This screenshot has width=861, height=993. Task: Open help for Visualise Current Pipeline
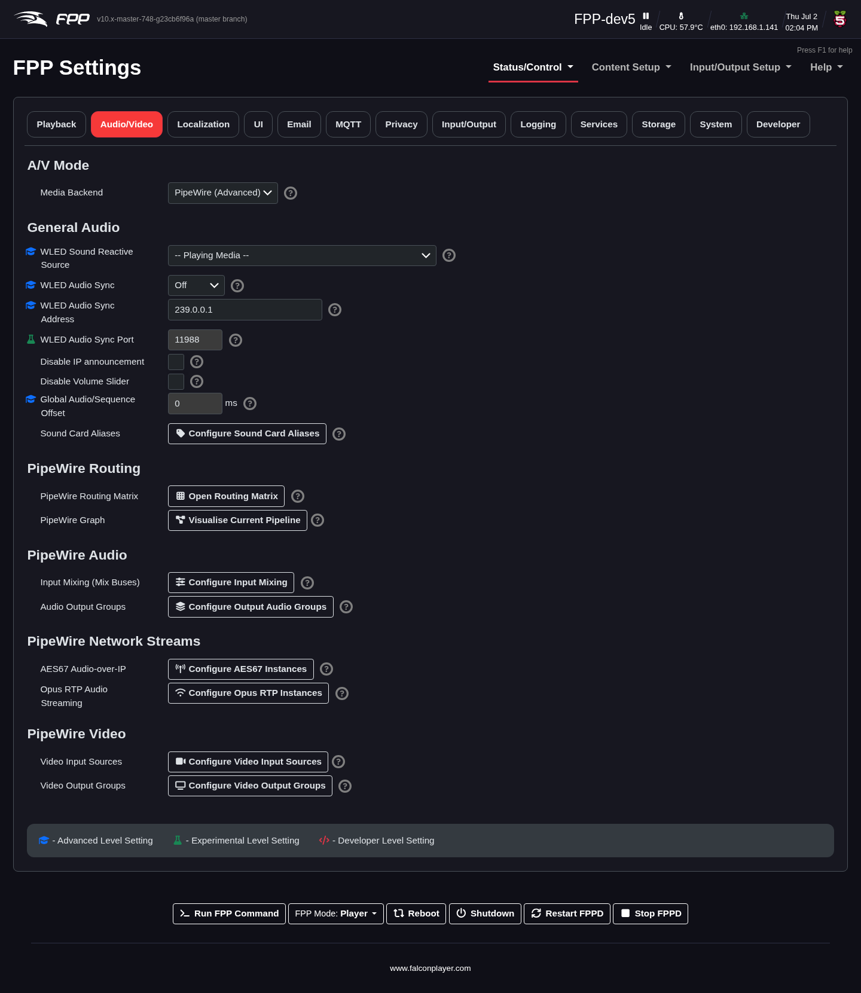point(317,520)
